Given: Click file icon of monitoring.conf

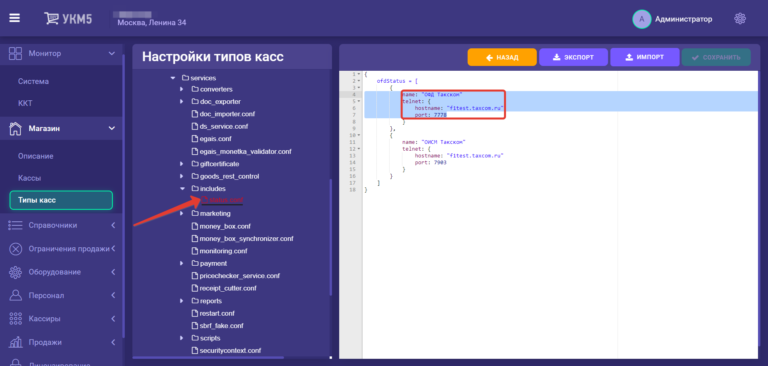Looking at the screenshot, I should (195, 251).
